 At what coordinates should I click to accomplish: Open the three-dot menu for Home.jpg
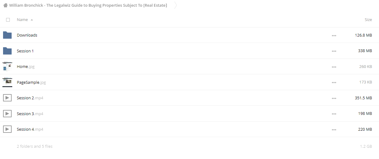point(334,67)
